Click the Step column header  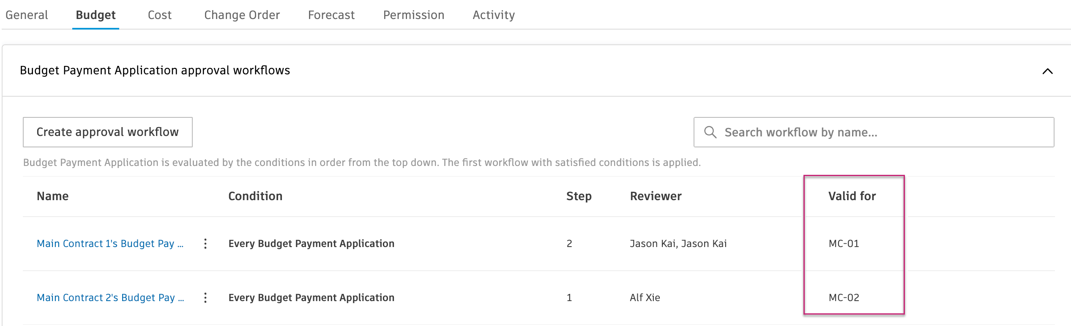[579, 196]
